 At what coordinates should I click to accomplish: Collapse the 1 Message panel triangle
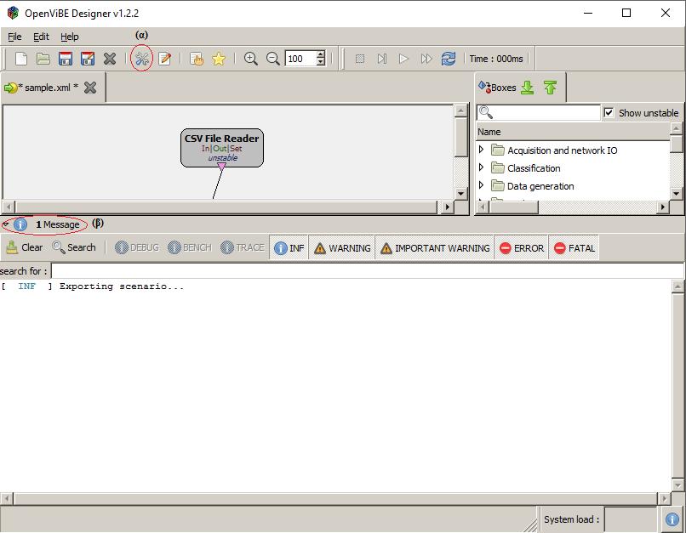[6, 224]
